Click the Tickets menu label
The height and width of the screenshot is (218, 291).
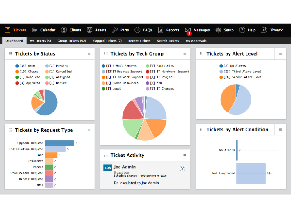[20, 30]
